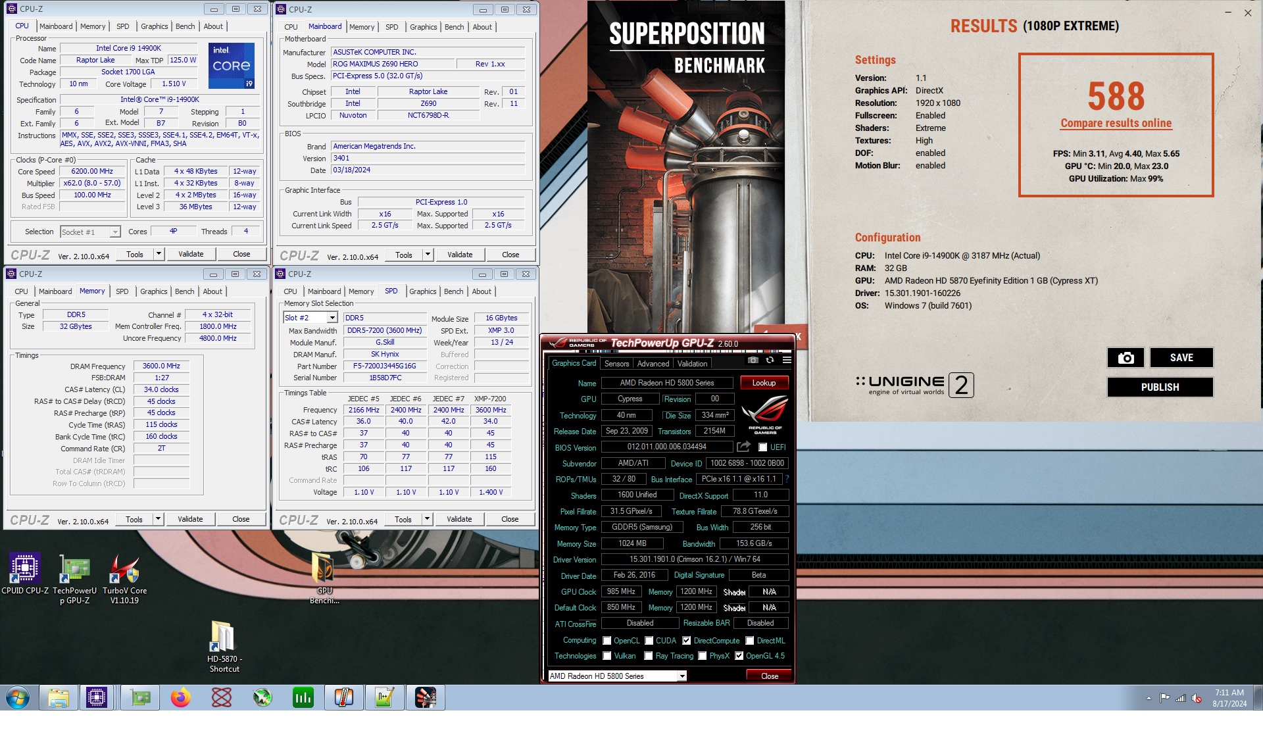Click the SAVE button in Superposition results
The width and height of the screenshot is (1263, 746).
point(1181,358)
